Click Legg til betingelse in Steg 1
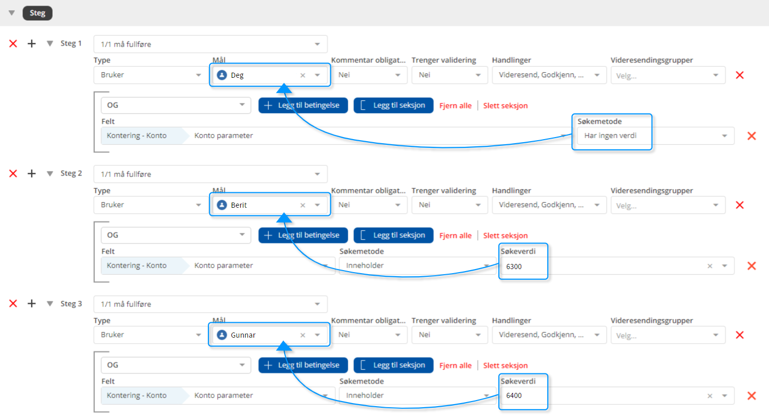The height and width of the screenshot is (420, 769). 303,105
